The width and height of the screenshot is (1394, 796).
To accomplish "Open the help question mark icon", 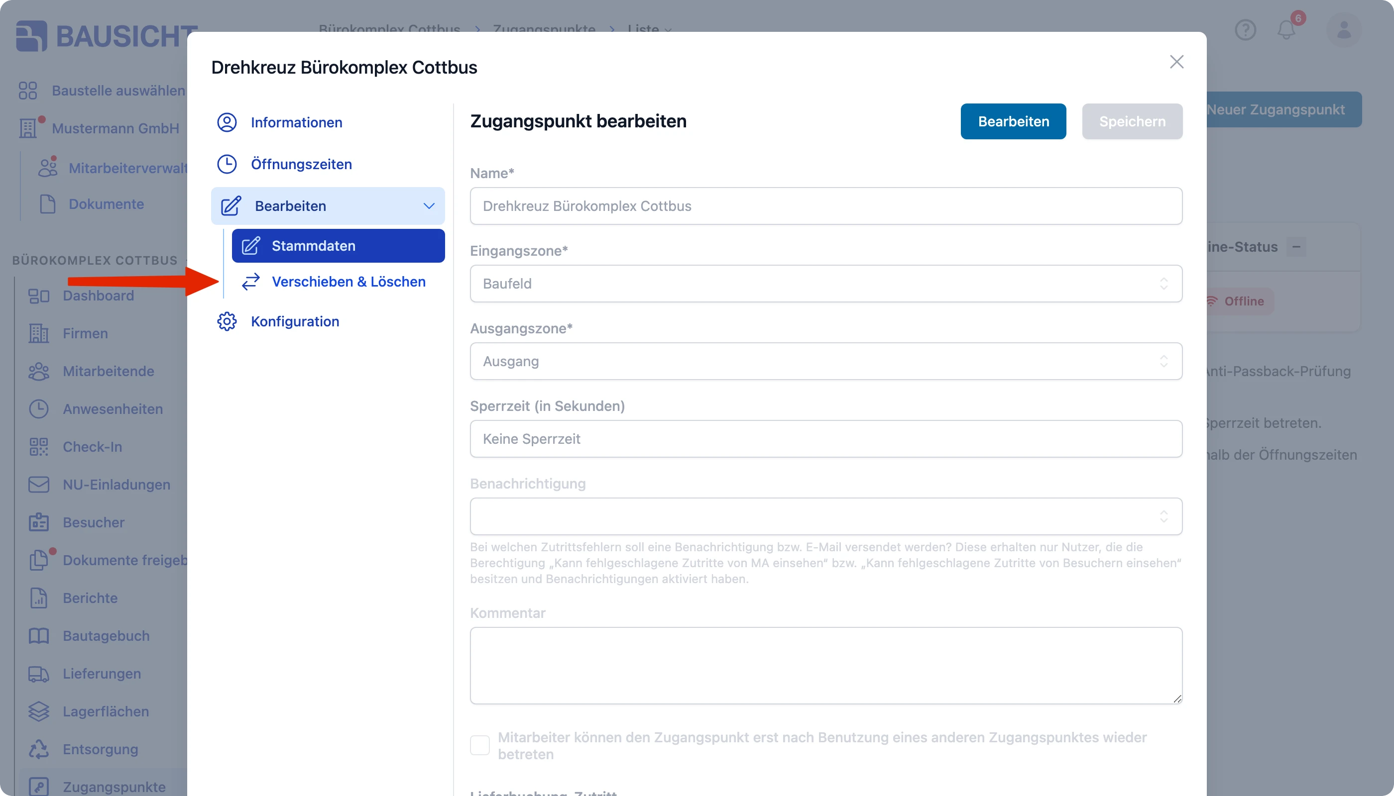I will coord(1245,30).
